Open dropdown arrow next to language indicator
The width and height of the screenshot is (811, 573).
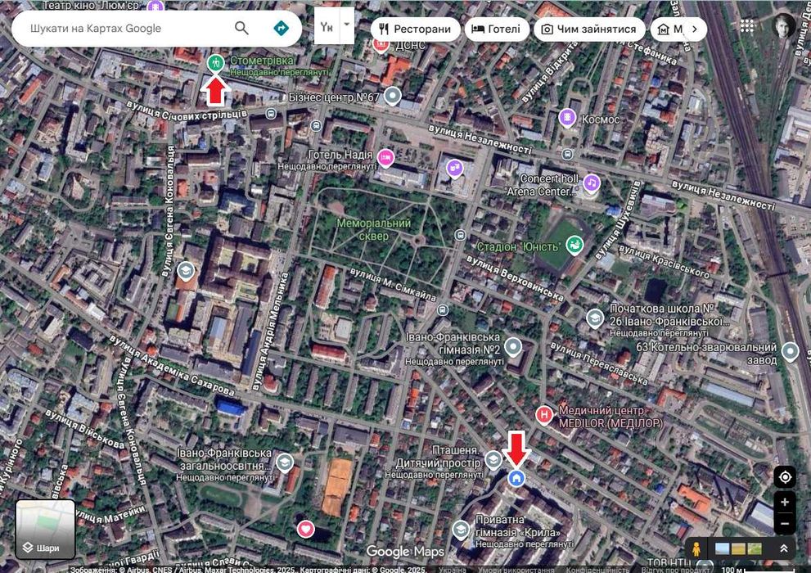347,25
